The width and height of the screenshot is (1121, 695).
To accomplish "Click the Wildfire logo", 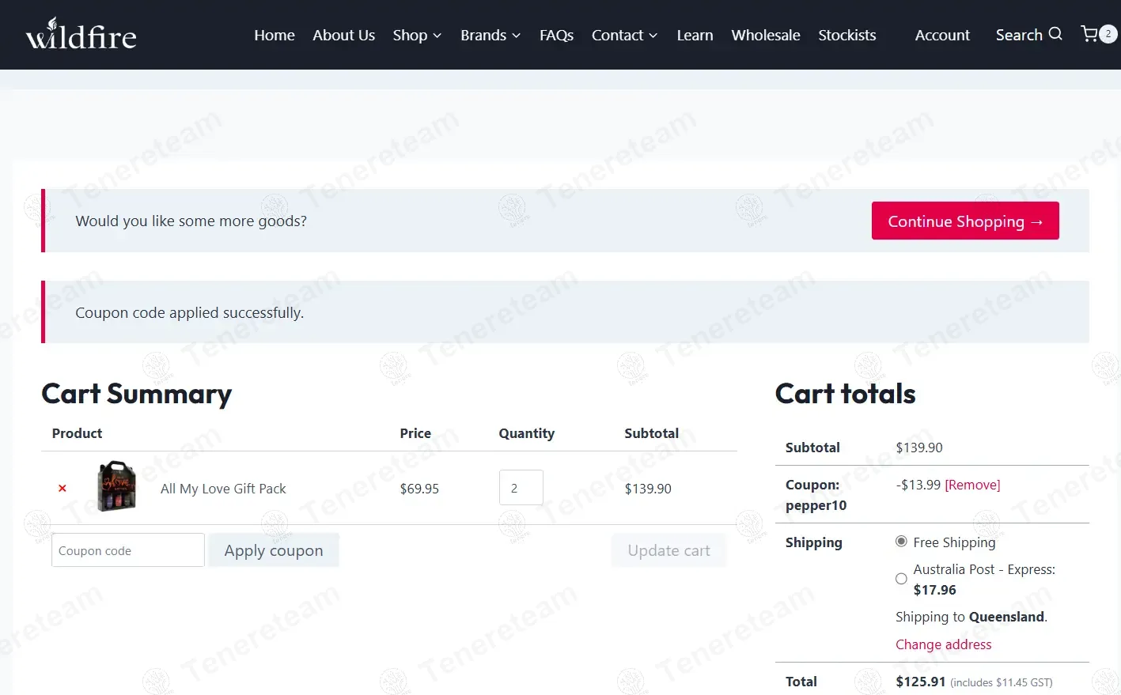I will point(81,34).
